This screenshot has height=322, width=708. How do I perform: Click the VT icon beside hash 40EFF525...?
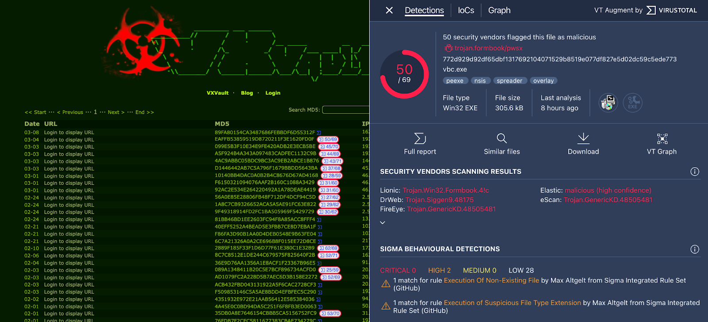[x=319, y=227]
